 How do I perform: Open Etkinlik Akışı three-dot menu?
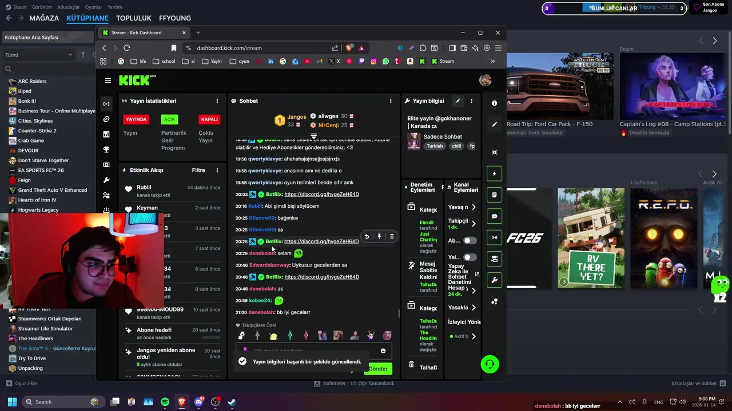coord(217,170)
